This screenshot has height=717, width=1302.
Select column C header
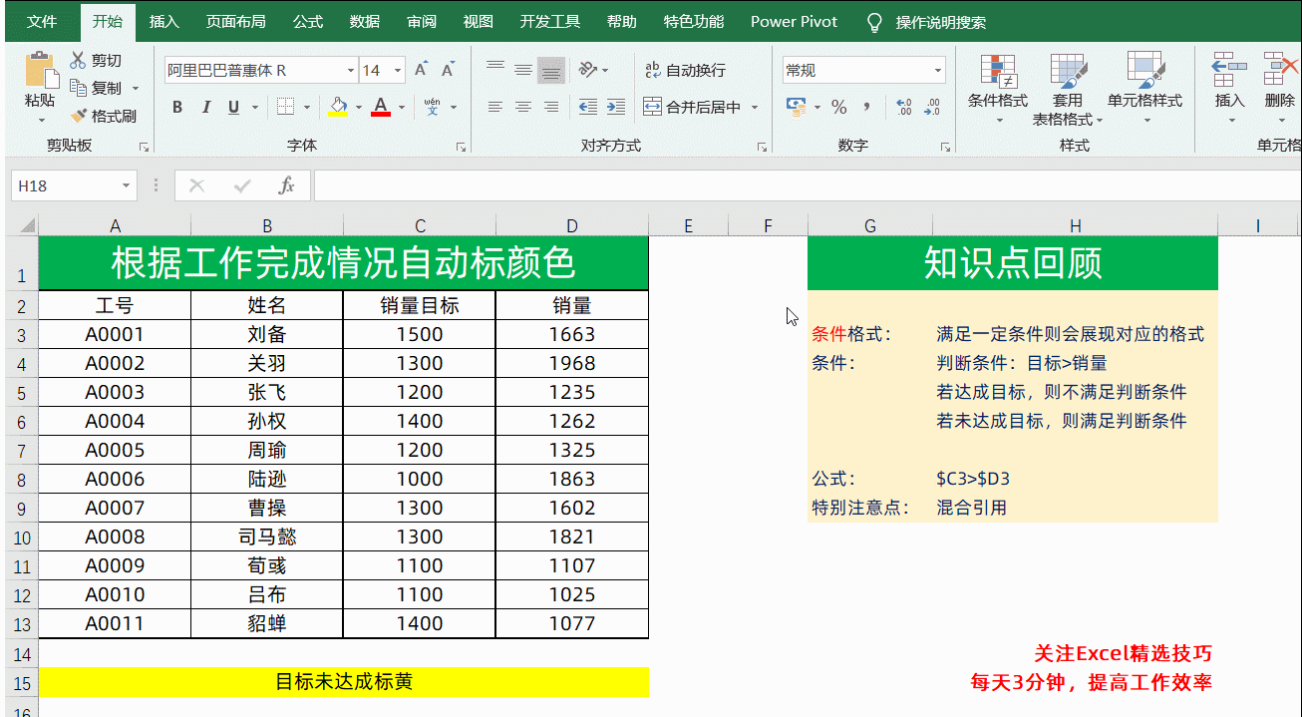pyautogui.click(x=420, y=225)
